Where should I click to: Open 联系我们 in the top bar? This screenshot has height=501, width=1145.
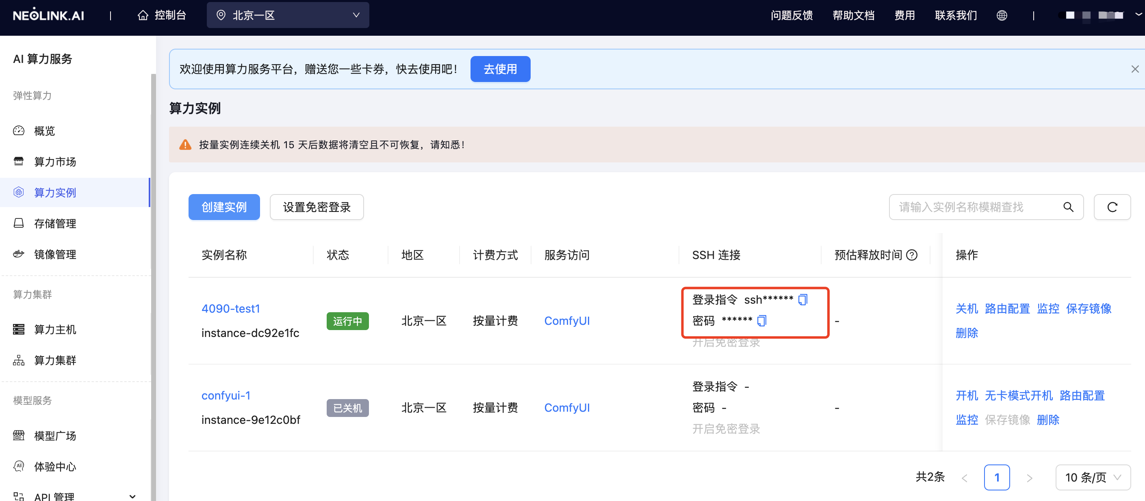pos(956,15)
